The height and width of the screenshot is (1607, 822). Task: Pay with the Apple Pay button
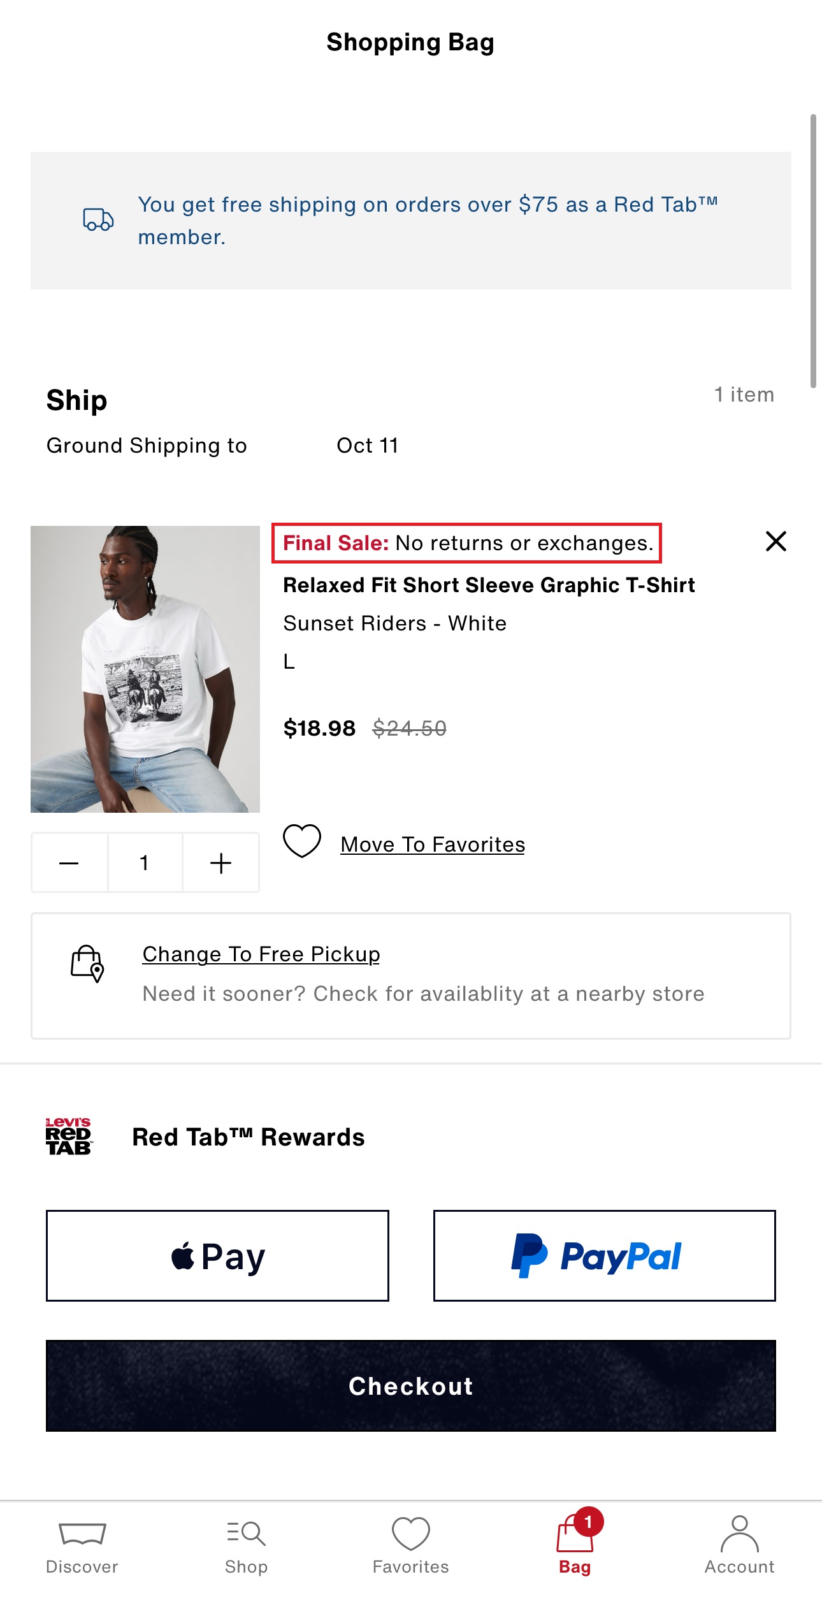click(217, 1256)
